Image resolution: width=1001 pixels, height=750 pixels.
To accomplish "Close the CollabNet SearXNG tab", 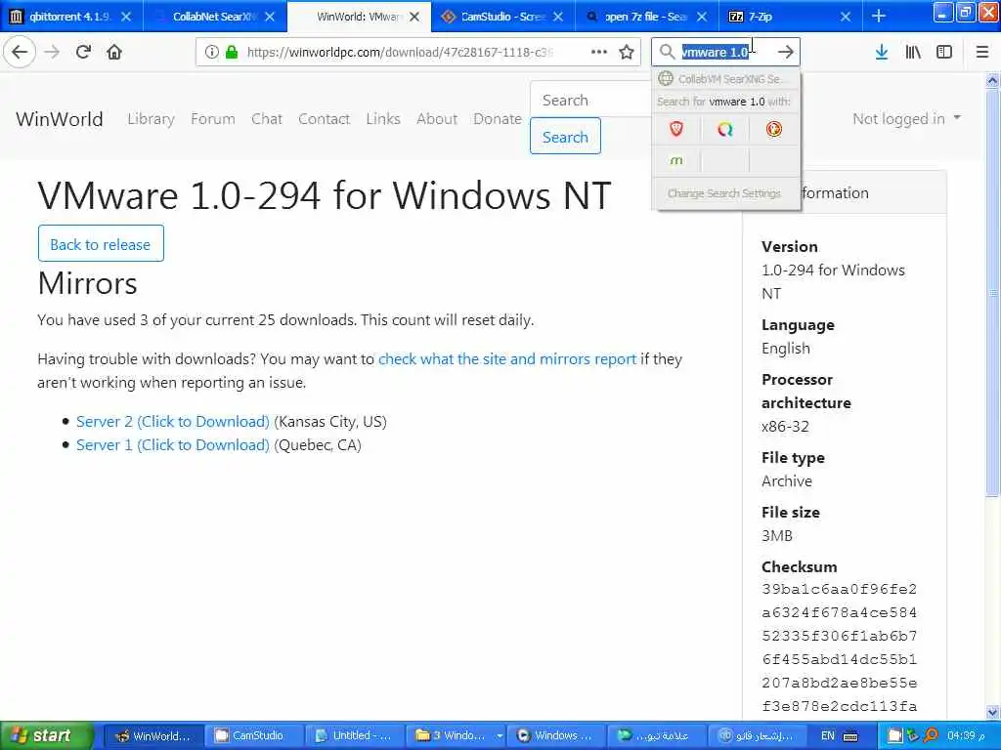I will [270, 17].
